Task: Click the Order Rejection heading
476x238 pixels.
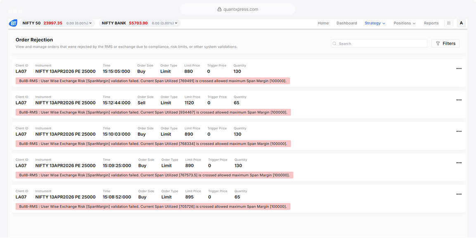Action: pos(34,40)
